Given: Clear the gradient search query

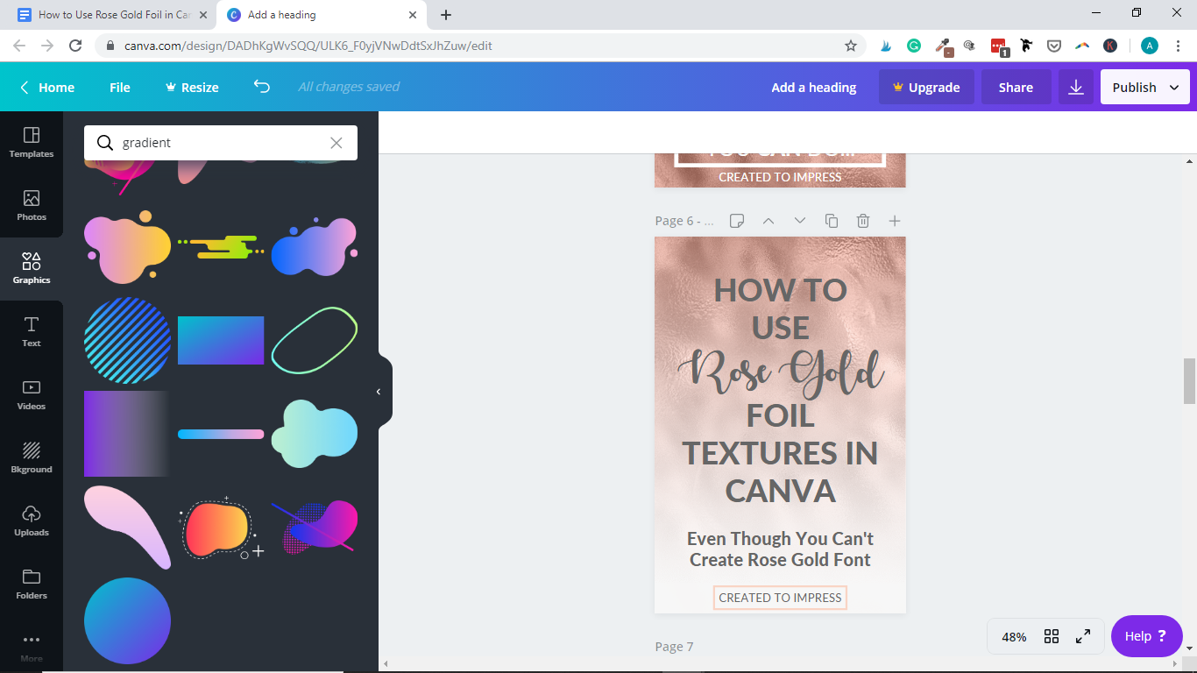Looking at the screenshot, I should (x=336, y=143).
